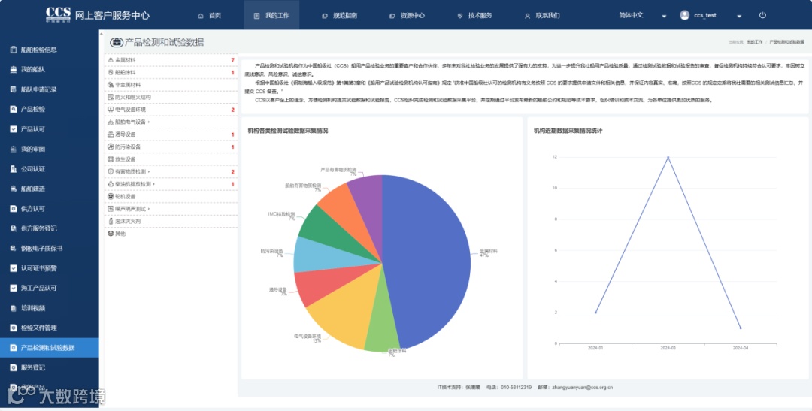Click the 供方认可 sidebar icon
The height and width of the screenshot is (411, 812).
click(x=14, y=209)
